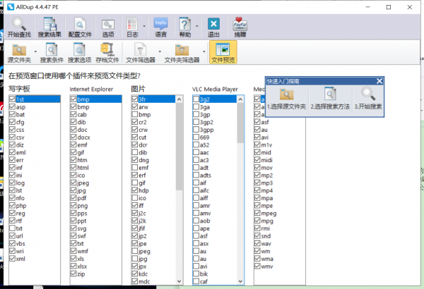The height and width of the screenshot is (289, 424).
Task: Click 3.开始搜索 in quick start guide
Action: pyautogui.click(x=368, y=99)
